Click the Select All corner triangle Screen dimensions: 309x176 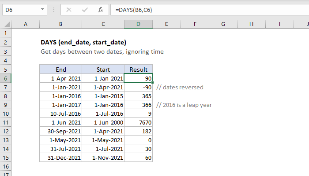point(7,24)
